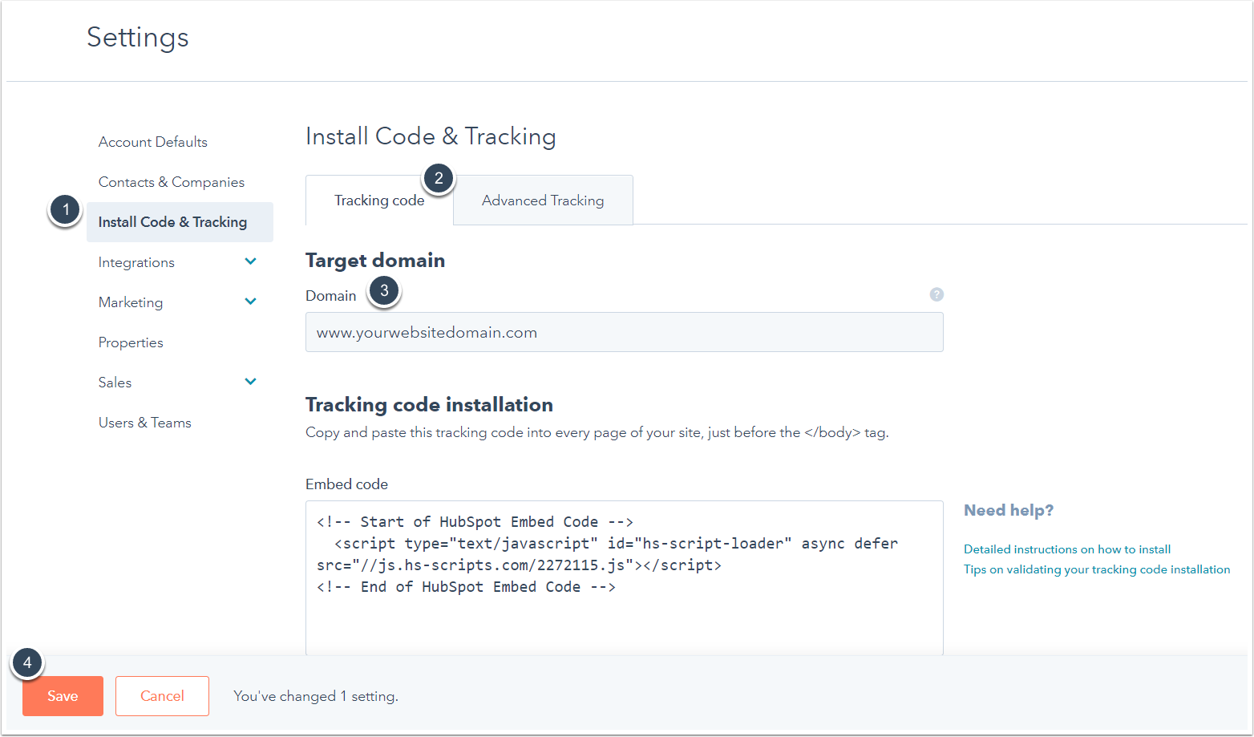
Task: Click the Need help? heading
Action: point(1009,510)
